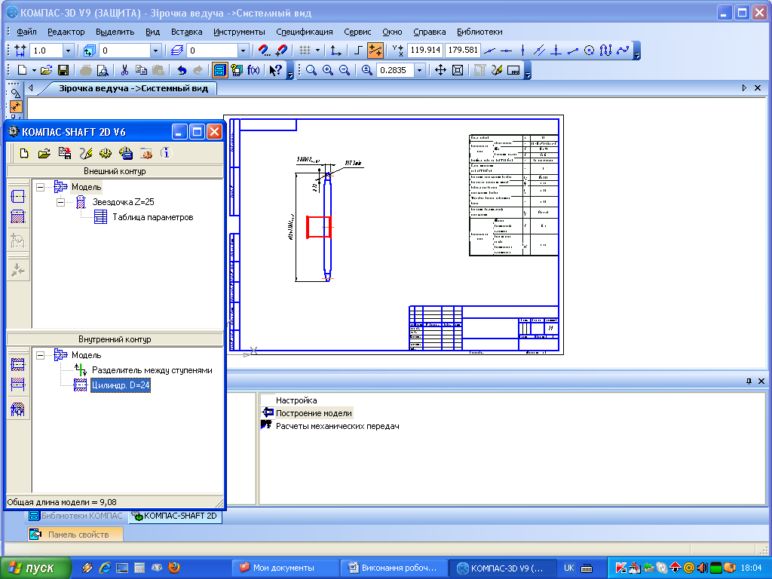This screenshot has width=772, height=579.
Task: Click the Save floppy disk icon
Action: click(63, 70)
